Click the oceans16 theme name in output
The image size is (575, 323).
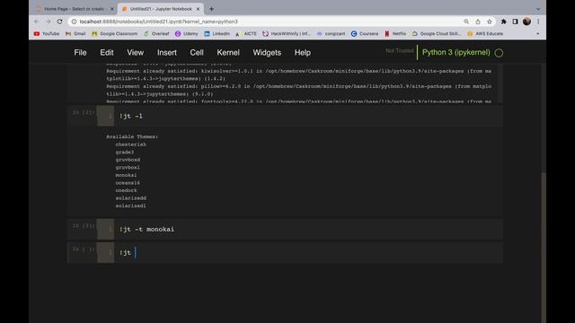[128, 183]
